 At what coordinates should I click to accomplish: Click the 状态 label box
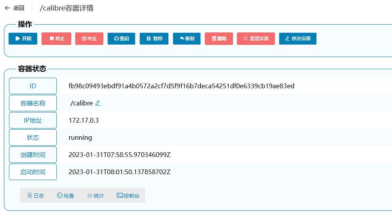[x=33, y=137]
